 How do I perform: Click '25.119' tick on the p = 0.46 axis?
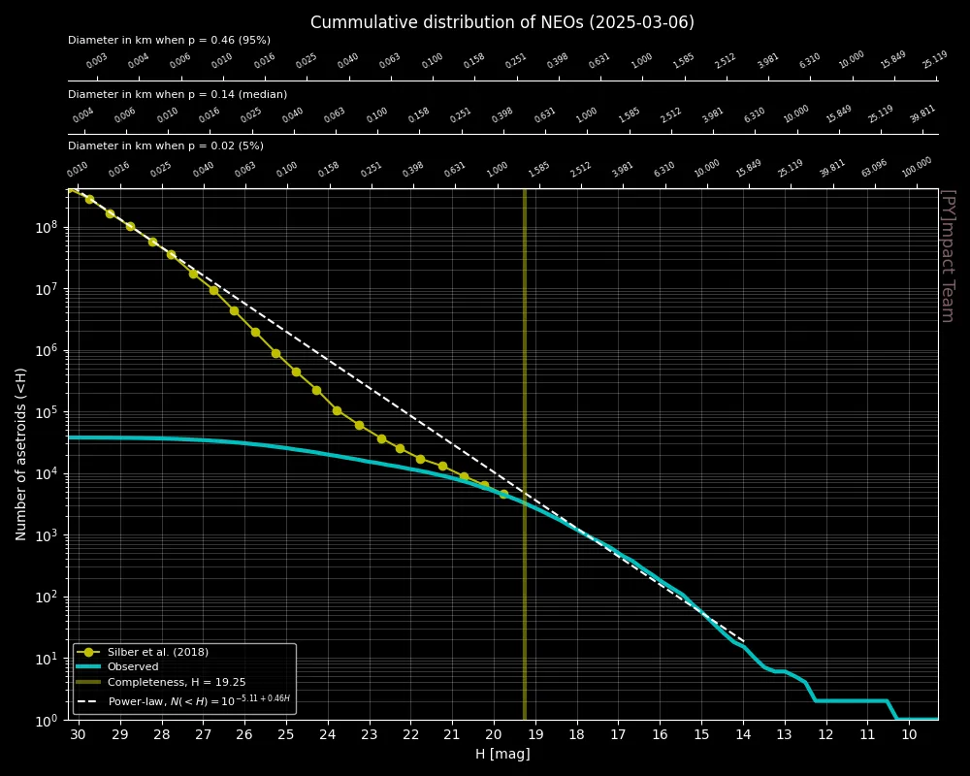(935, 59)
